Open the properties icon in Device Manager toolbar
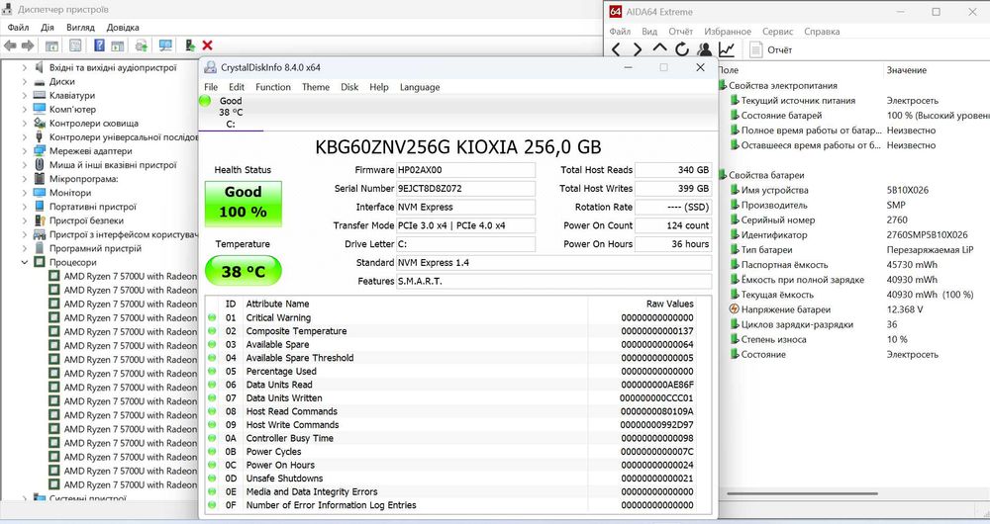 (x=75, y=45)
